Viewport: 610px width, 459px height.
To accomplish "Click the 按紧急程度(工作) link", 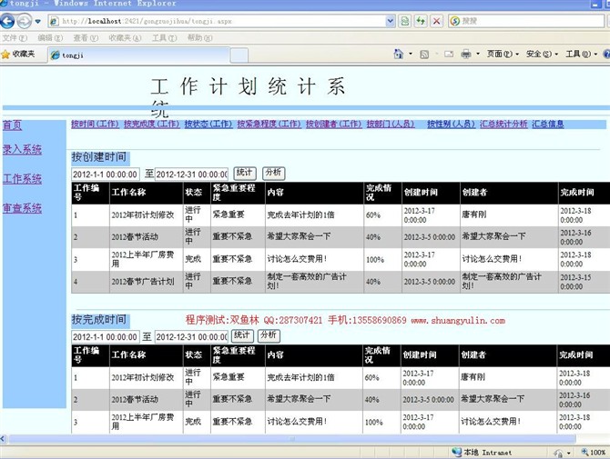I will (x=269, y=124).
